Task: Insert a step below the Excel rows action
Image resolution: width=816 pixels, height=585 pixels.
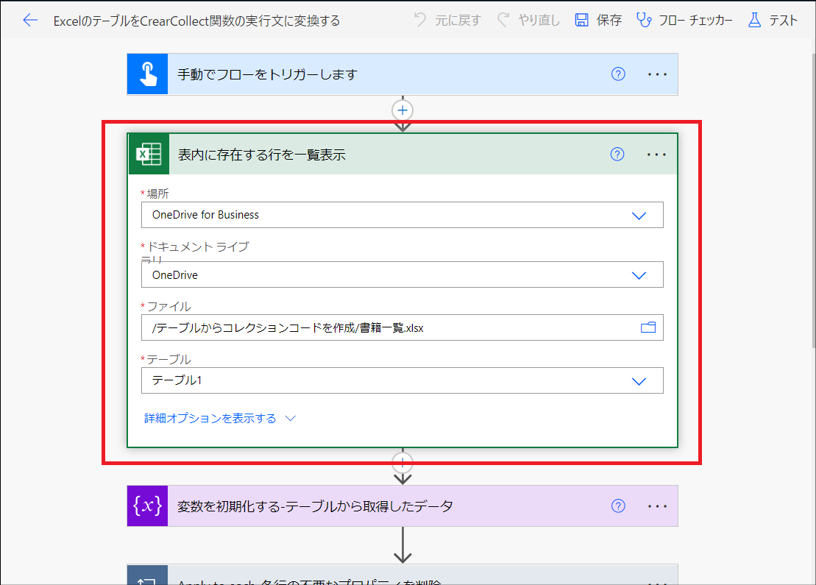Action: [402, 462]
